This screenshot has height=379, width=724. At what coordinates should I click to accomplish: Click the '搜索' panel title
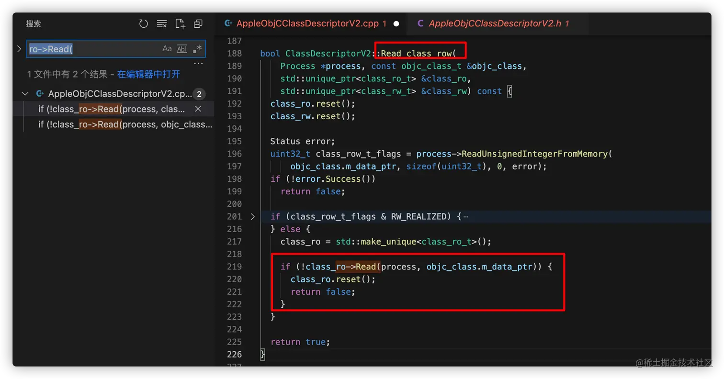(x=33, y=24)
